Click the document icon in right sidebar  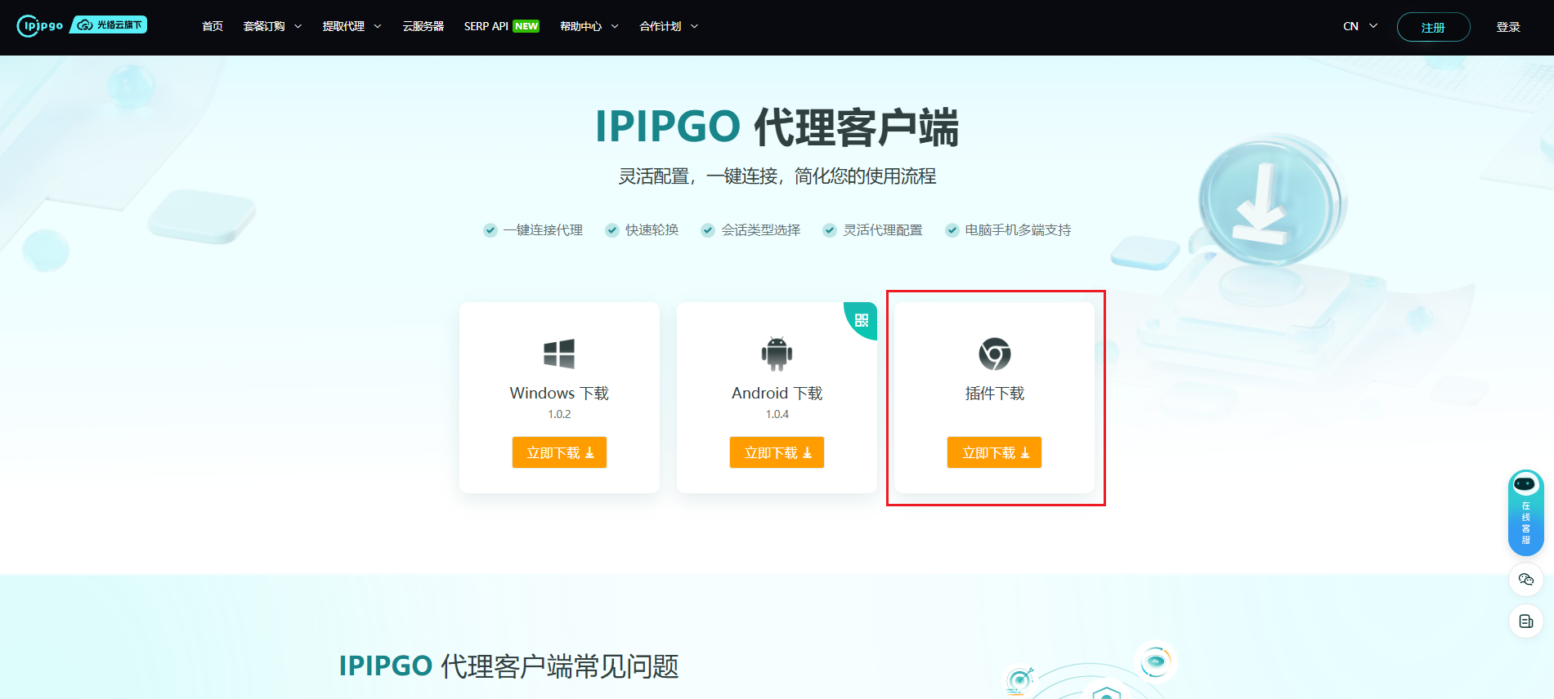[1525, 621]
